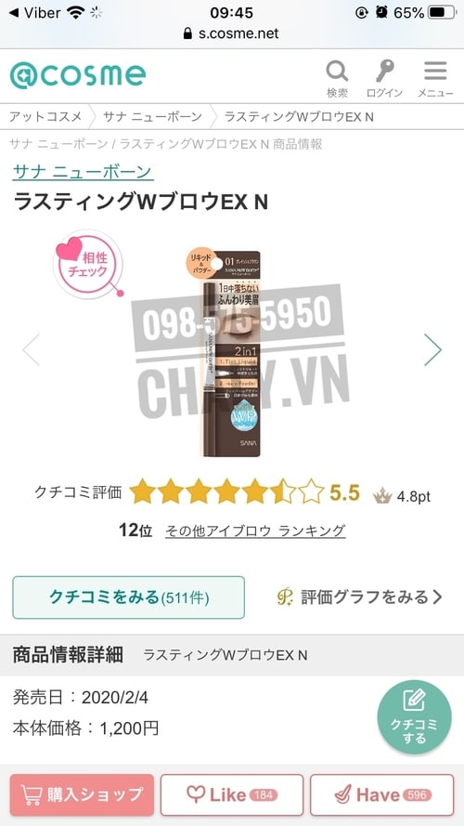Show previous product image with left arrow
This screenshot has width=464, height=826.
(31, 349)
